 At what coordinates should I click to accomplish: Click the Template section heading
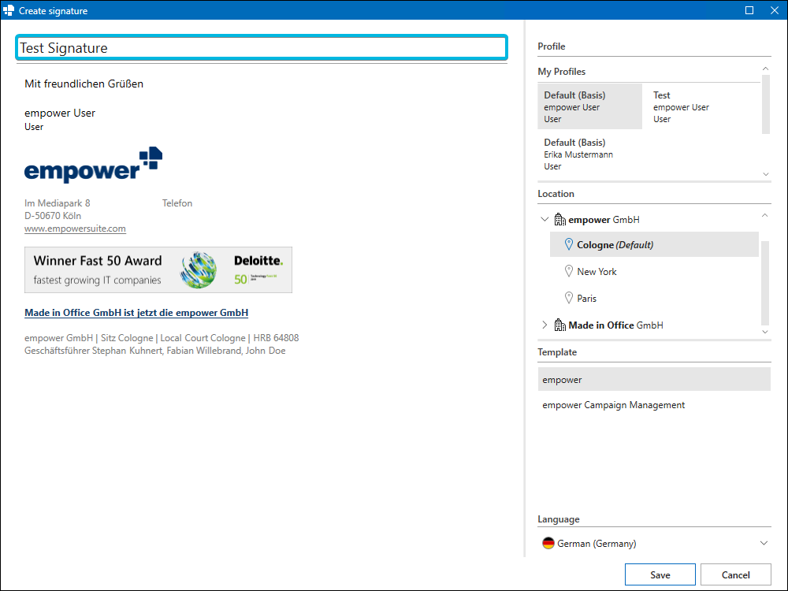tap(557, 351)
